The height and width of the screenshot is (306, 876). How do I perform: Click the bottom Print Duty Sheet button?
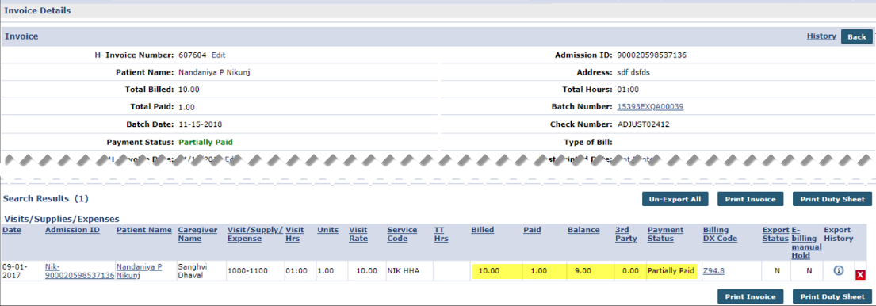click(832, 296)
